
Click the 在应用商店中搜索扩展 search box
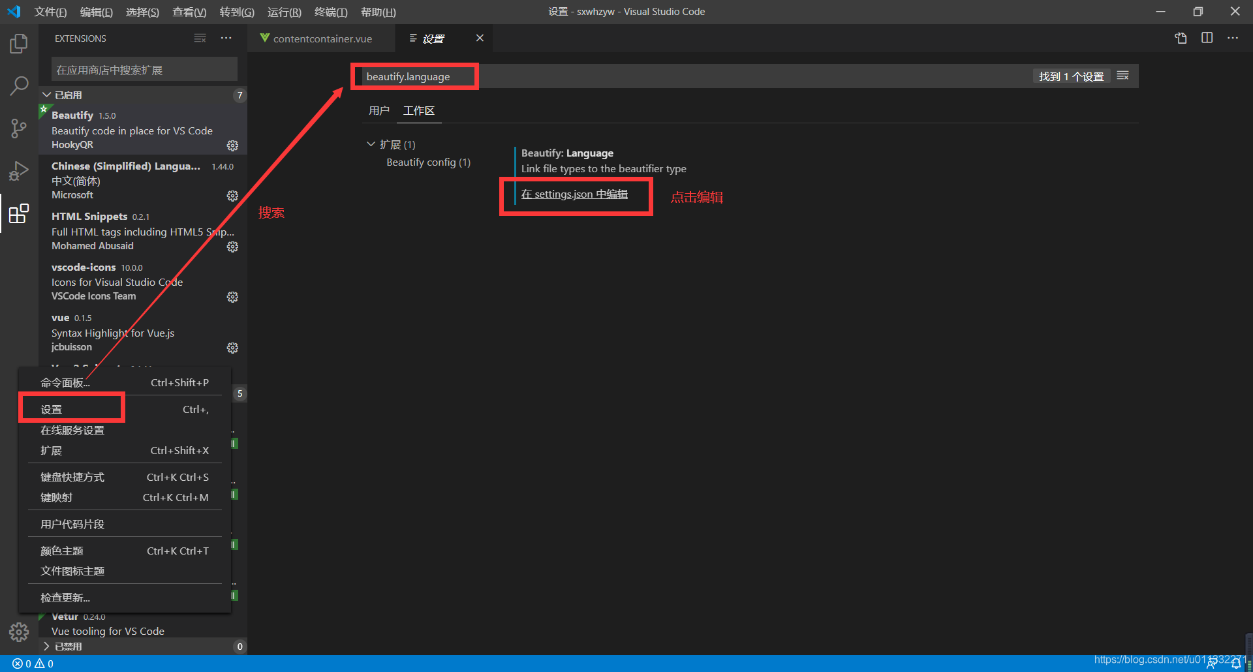(x=144, y=70)
